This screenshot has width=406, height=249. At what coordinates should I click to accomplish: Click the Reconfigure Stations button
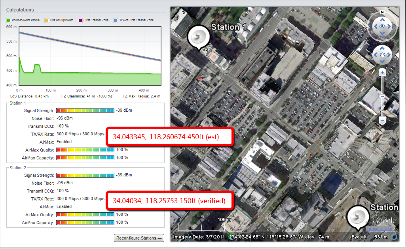tap(139, 238)
